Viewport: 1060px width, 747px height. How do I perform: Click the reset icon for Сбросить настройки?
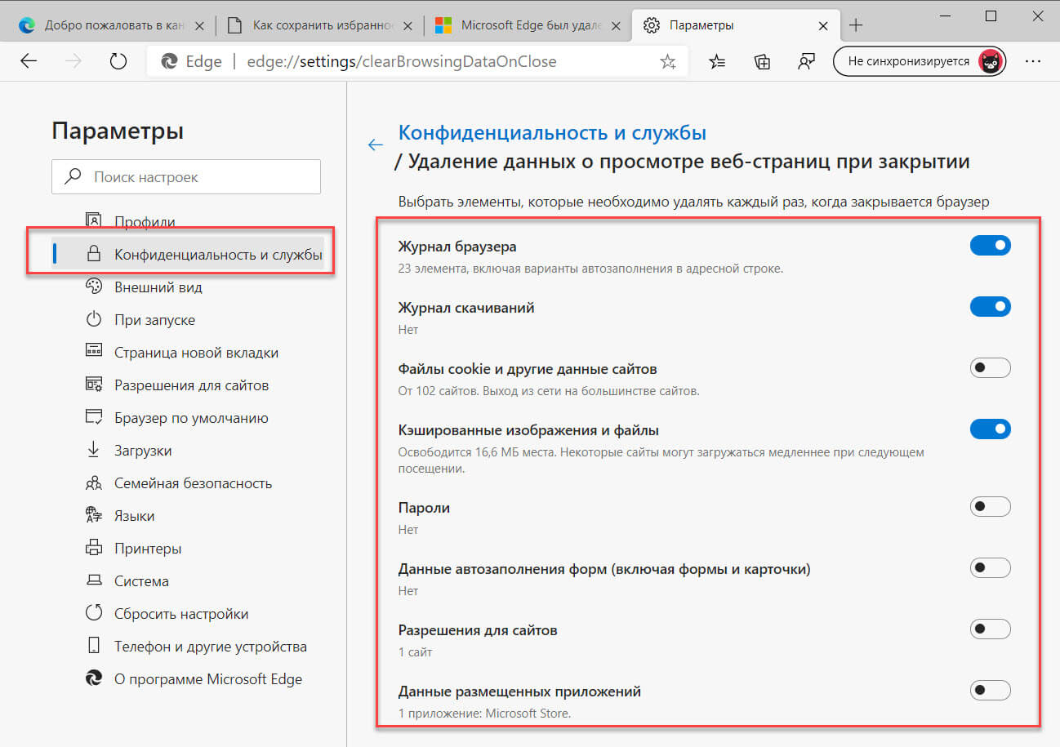[94, 613]
